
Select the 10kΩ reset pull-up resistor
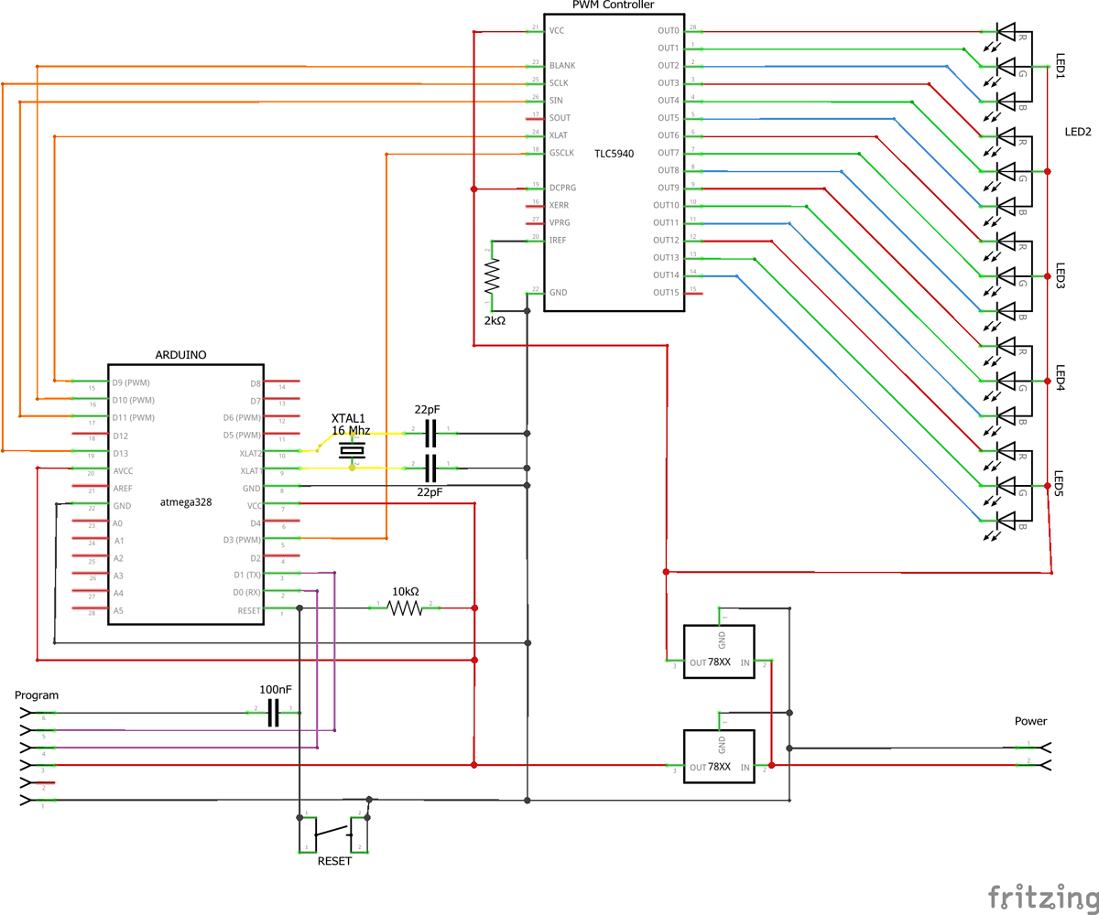[x=403, y=606]
